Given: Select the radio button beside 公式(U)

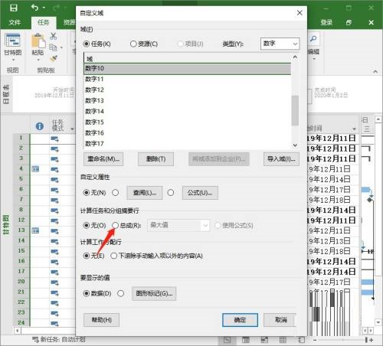Looking at the screenshot, I should click(x=171, y=192).
